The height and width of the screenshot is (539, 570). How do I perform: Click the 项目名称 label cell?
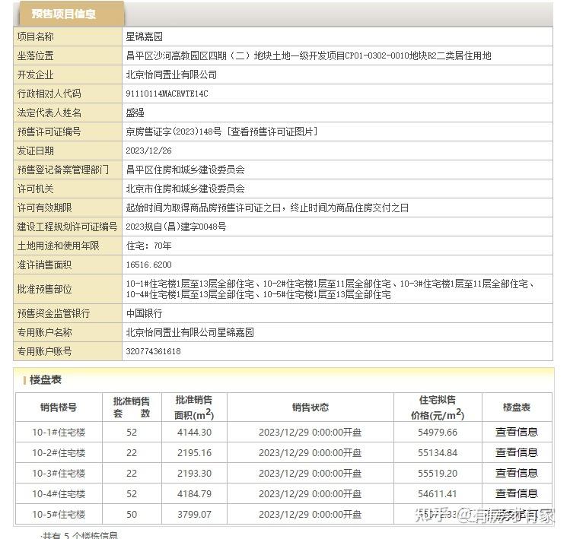point(68,36)
